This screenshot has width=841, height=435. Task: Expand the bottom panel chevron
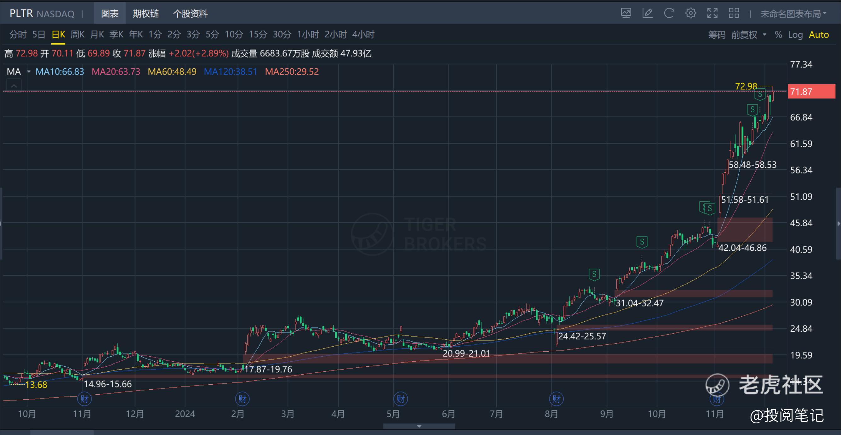click(419, 426)
